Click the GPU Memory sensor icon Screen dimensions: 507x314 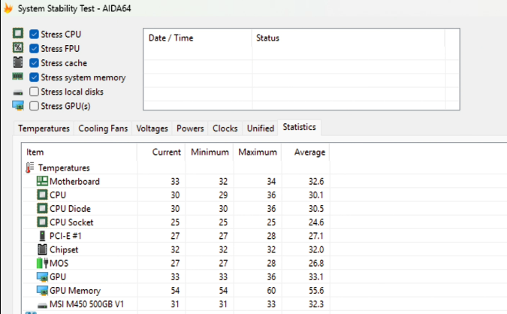[x=42, y=290]
